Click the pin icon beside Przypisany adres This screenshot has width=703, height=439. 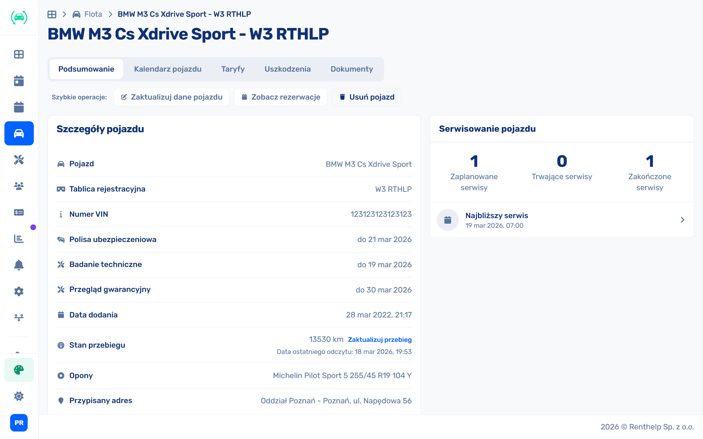[61, 401]
